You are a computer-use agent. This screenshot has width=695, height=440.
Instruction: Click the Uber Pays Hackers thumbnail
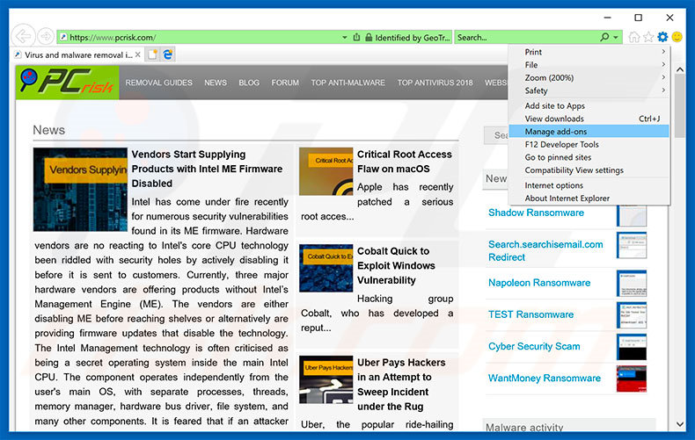[x=326, y=379]
